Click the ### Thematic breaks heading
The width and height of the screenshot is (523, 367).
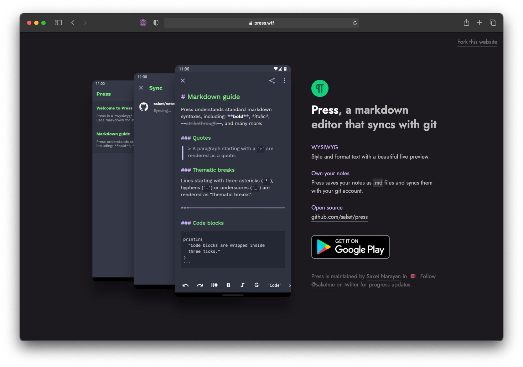pos(208,170)
